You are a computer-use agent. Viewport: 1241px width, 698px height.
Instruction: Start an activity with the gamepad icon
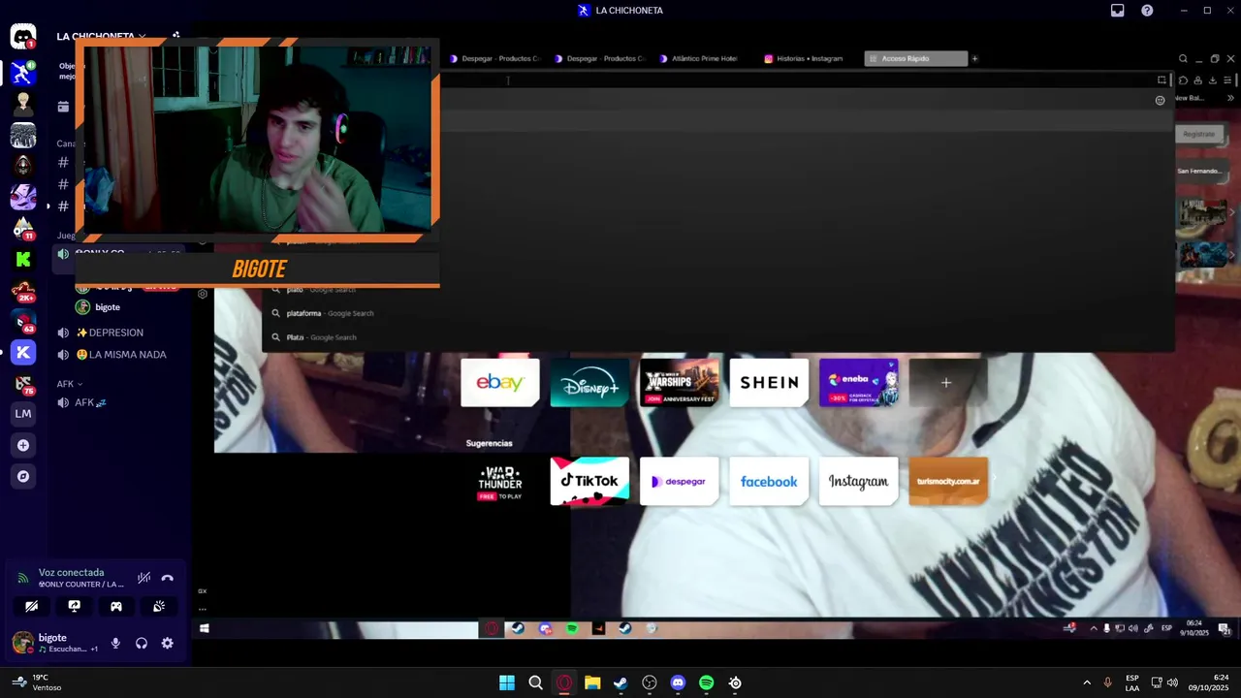click(116, 606)
